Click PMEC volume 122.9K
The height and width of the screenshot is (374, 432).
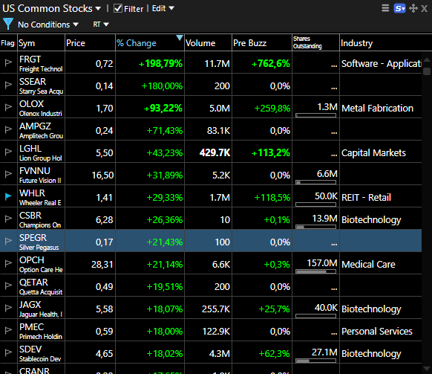coord(216,331)
